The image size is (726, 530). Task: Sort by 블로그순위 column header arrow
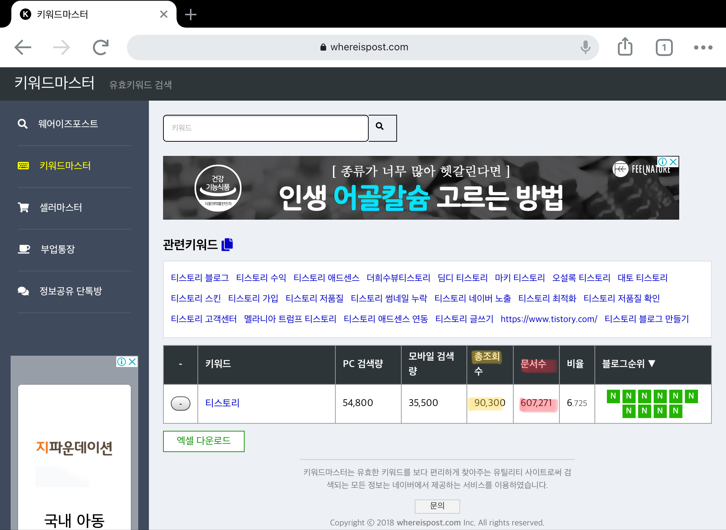tap(652, 363)
